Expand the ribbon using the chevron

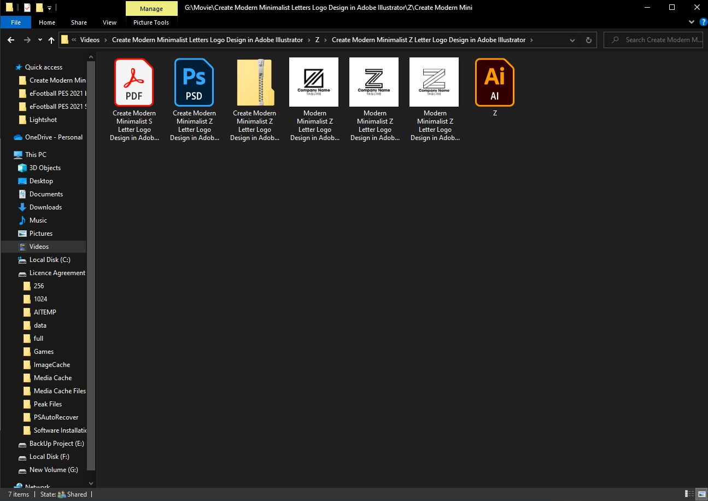coord(691,22)
